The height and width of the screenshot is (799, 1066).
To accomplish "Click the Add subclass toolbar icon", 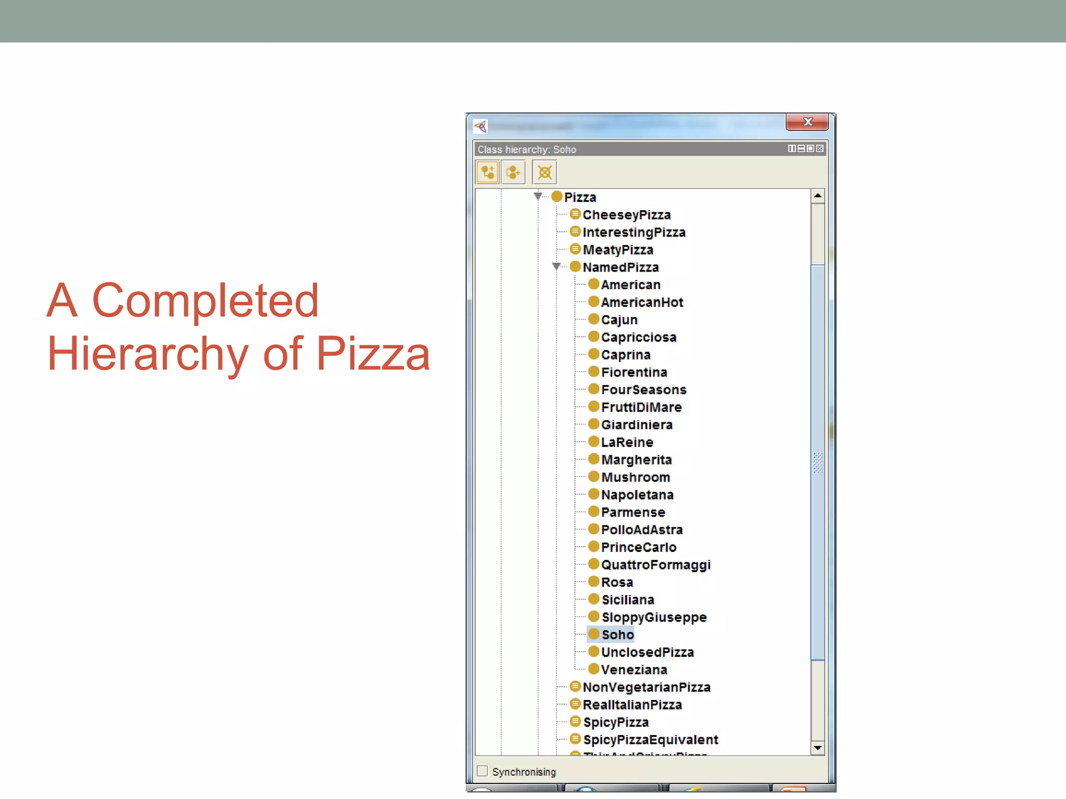I will tap(487, 172).
